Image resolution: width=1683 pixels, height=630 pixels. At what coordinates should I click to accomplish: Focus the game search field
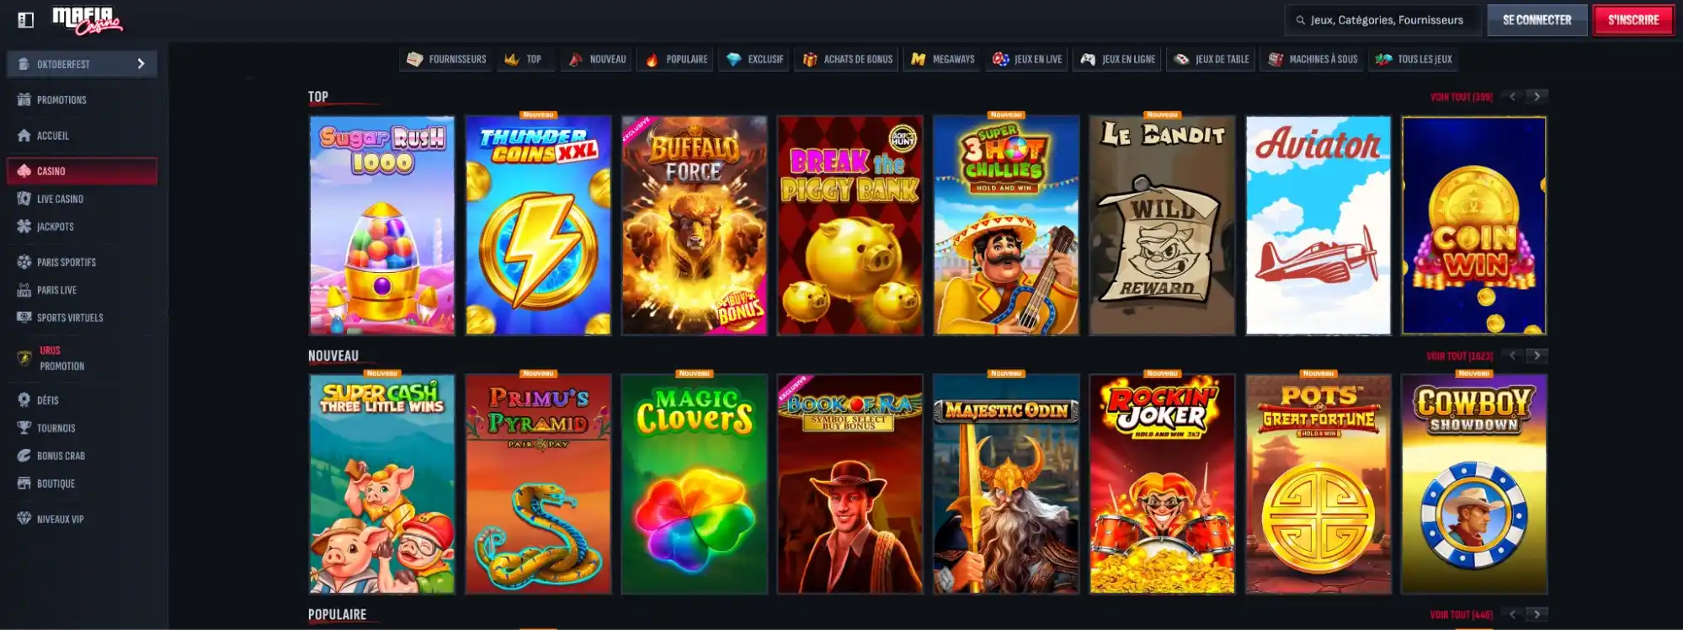1383,20
